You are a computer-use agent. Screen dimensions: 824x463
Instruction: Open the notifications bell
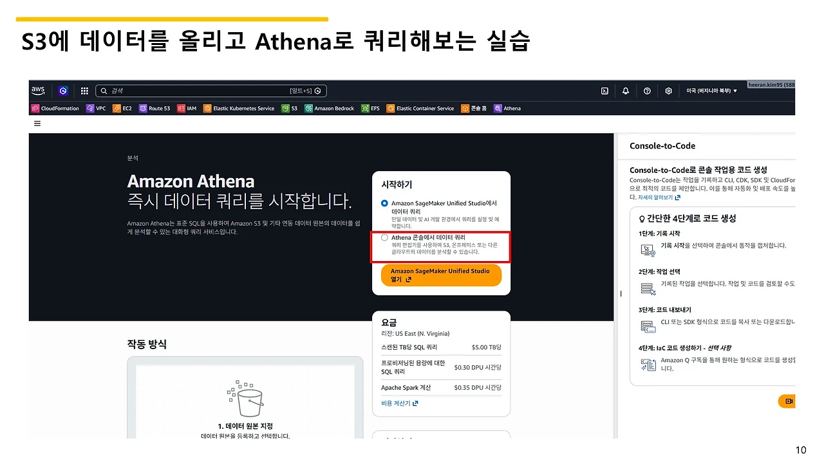point(626,91)
